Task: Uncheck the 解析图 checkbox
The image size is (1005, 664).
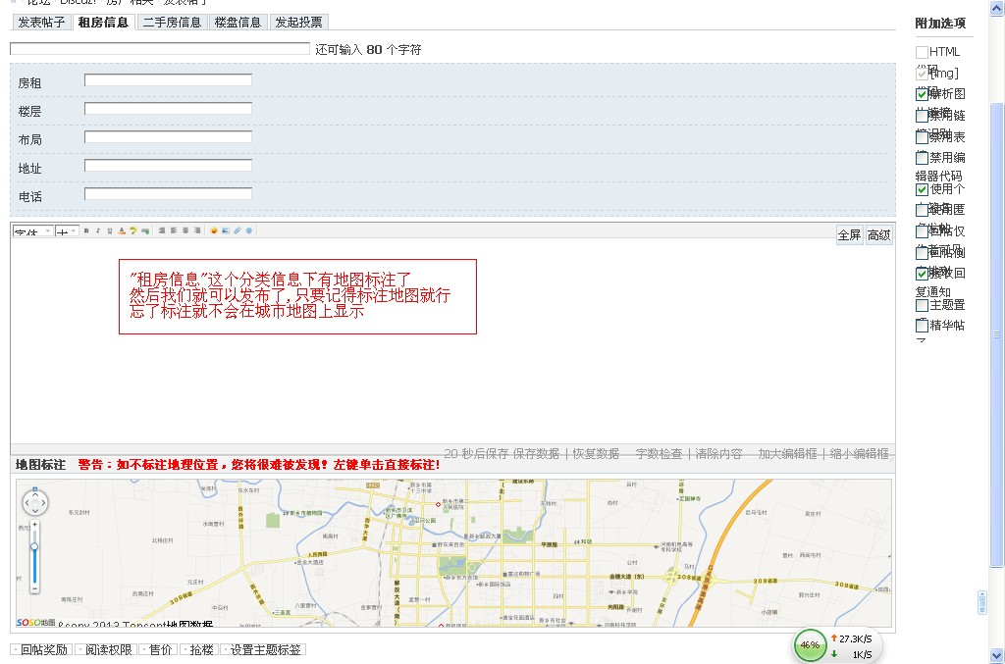Action: pyautogui.click(x=922, y=94)
